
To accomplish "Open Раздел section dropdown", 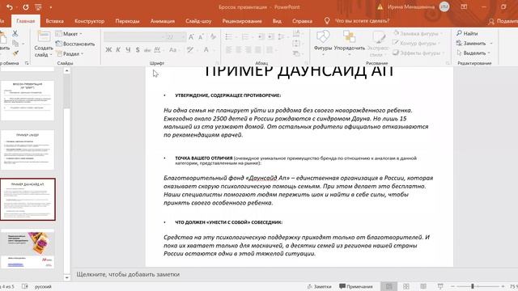I will pos(70,53).
